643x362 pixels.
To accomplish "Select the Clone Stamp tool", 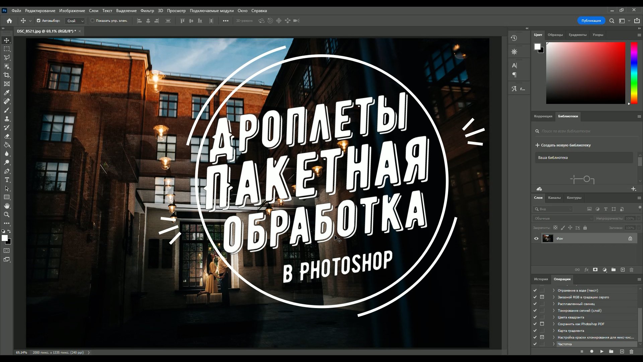I will click(x=7, y=119).
